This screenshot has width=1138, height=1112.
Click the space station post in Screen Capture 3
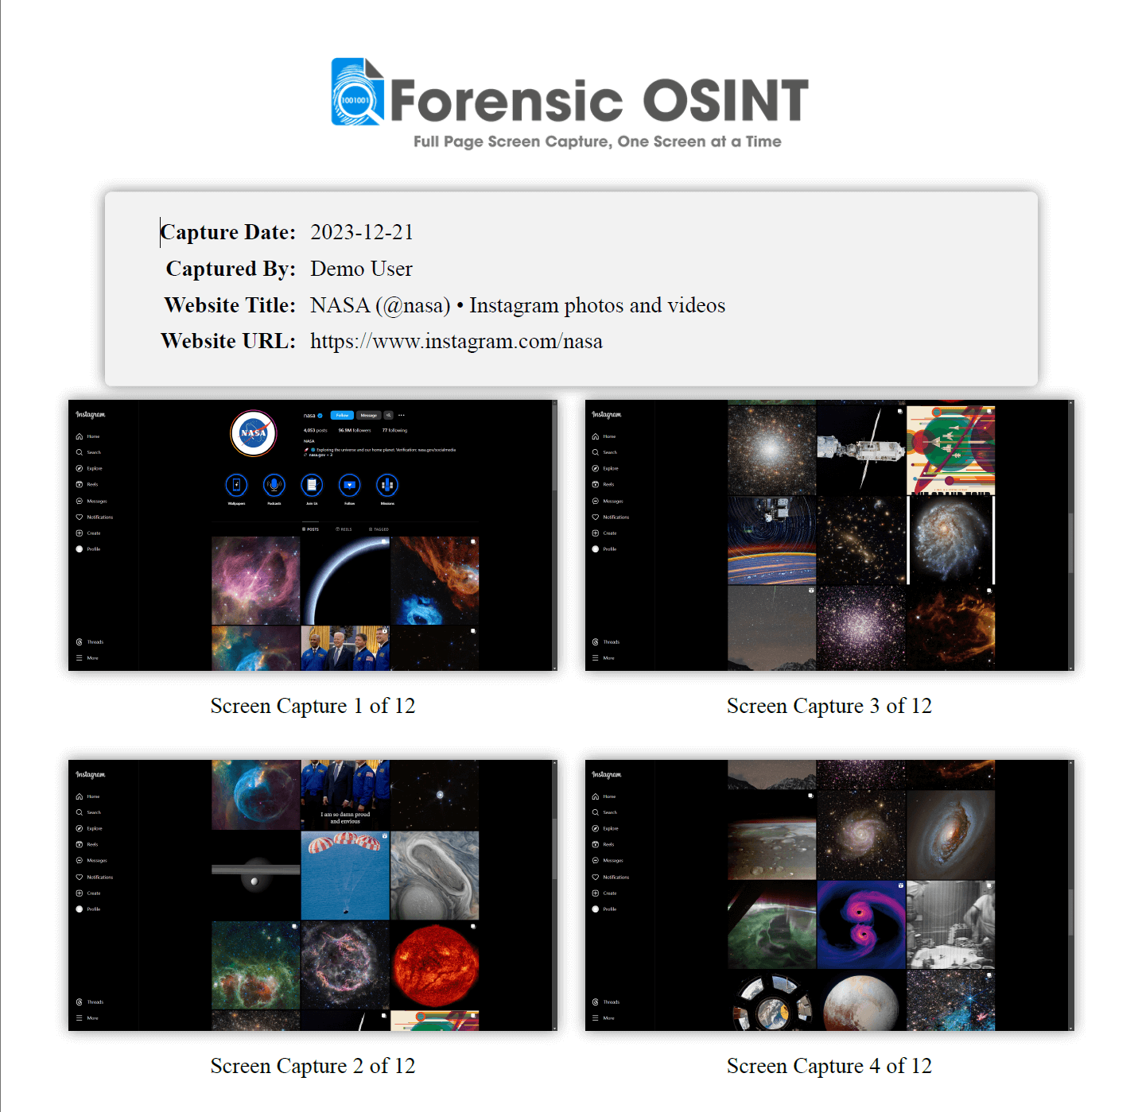pyautogui.click(x=861, y=450)
